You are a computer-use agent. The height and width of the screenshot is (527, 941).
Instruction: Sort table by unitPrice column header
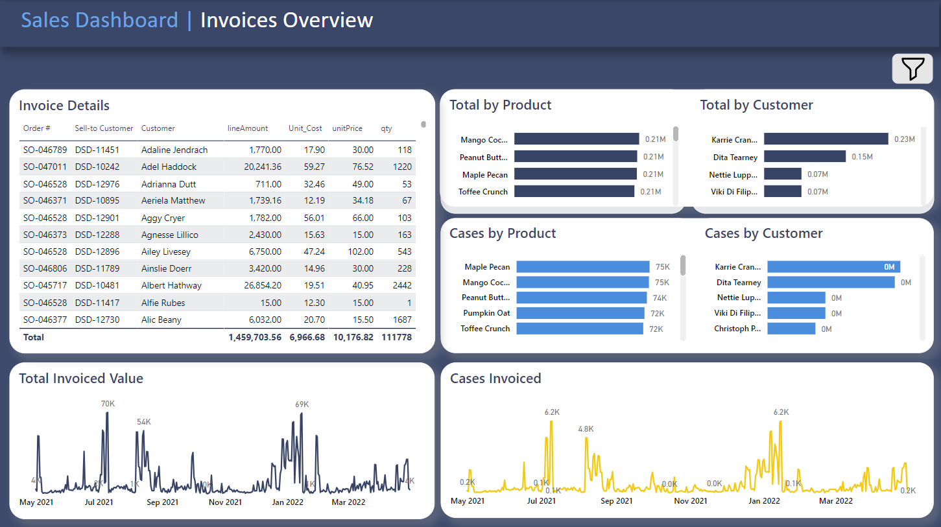348,128
